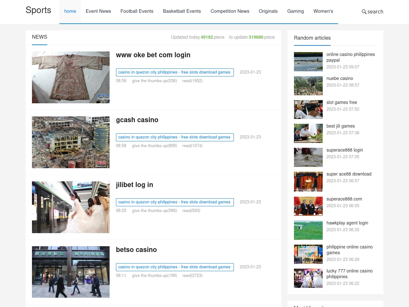Image resolution: width=409 pixels, height=307 pixels.
Task: Click thumbnail beside 'best jili games'
Action: (308, 133)
